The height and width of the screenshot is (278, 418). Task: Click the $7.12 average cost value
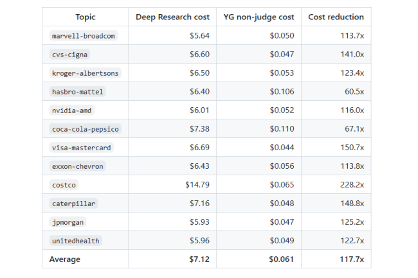tap(199, 259)
